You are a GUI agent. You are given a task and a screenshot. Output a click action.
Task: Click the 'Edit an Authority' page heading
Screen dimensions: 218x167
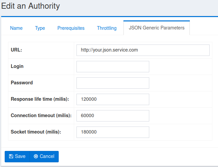point(31,6)
